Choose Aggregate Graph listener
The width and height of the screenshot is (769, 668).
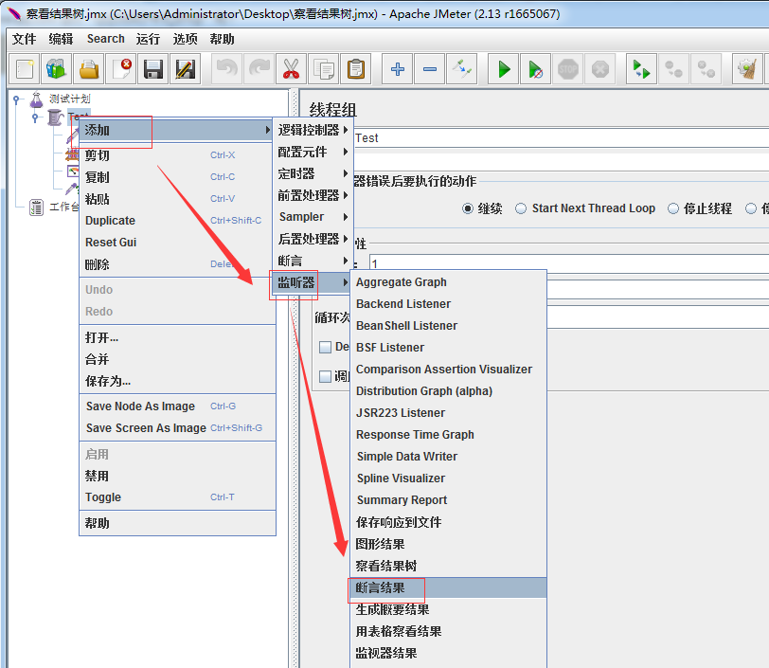click(448, 282)
